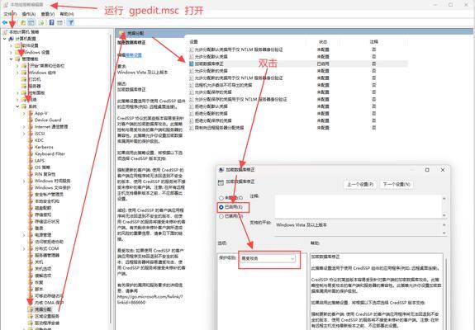Click inside the 注释 comment text box
Viewport: 475px width, 330px height.
(359, 206)
